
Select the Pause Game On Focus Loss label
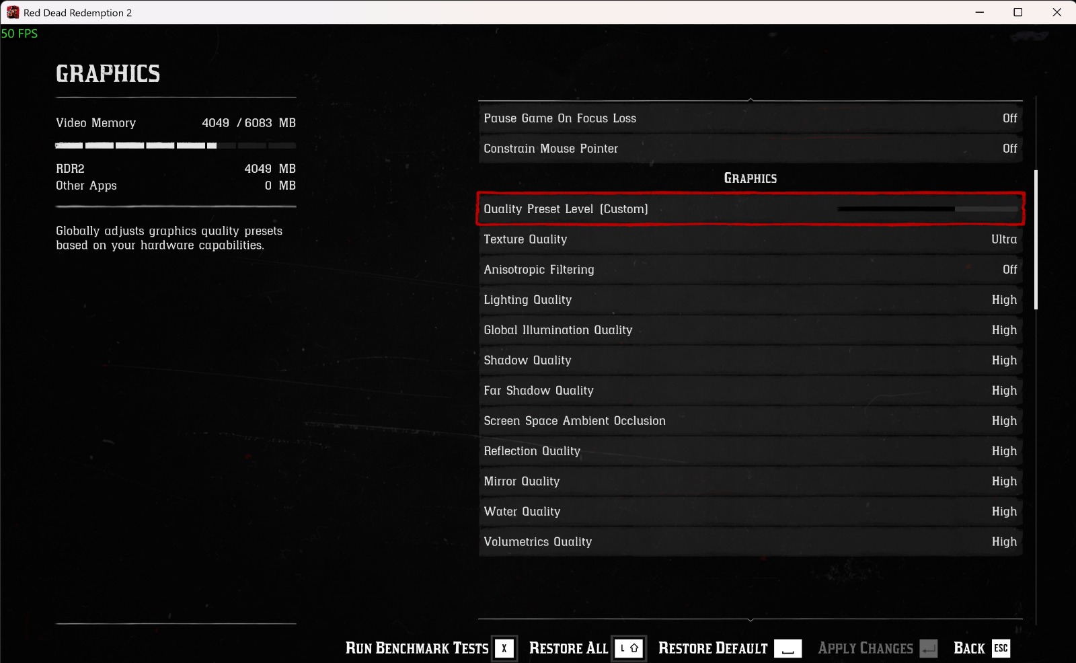[560, 118]
